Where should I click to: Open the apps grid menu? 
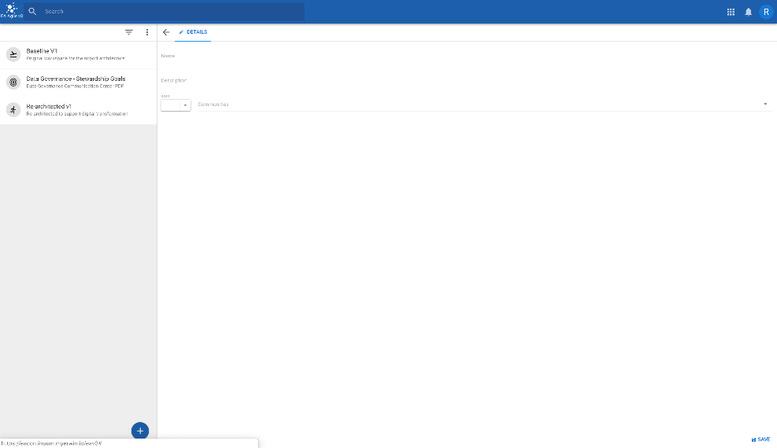pos(731,12)
